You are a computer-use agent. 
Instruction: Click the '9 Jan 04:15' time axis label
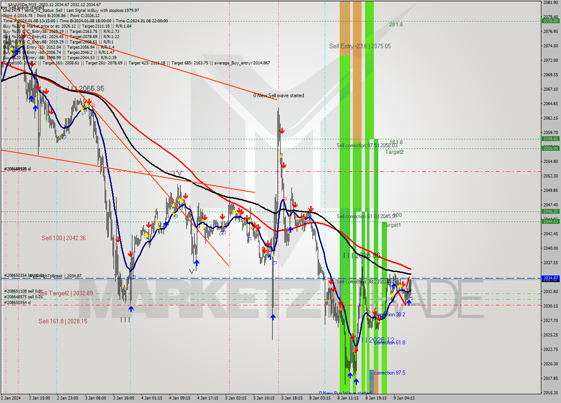[404, 398]
